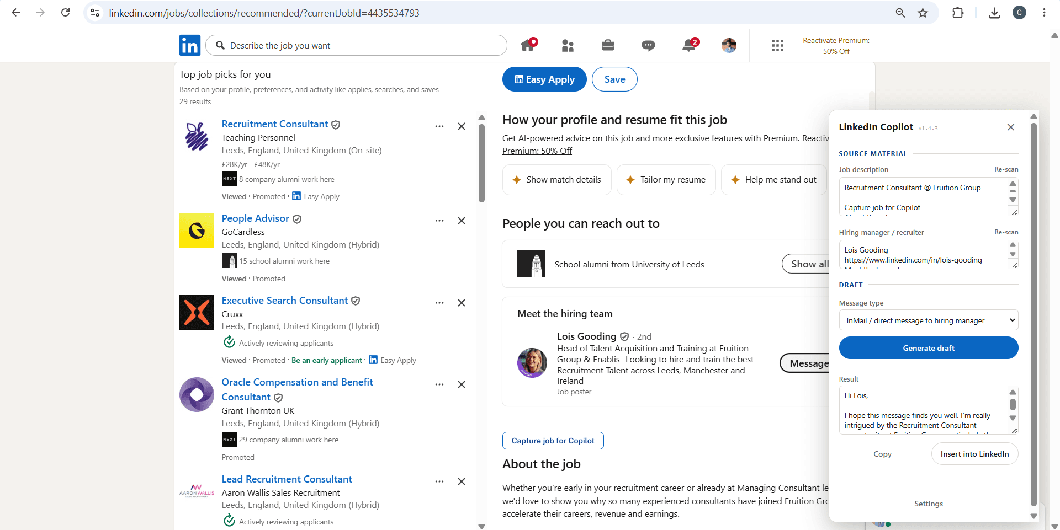This screenshot has width=1060, height=530.
Task: Click the Teaching Personnel company logo
Action: pos(197,136)
